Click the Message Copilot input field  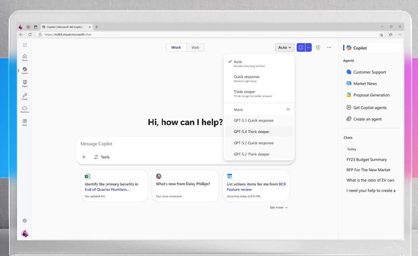(x=150, y=144)
